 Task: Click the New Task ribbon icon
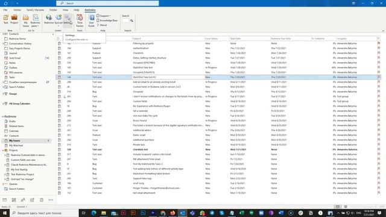click(x=5, y=19)
